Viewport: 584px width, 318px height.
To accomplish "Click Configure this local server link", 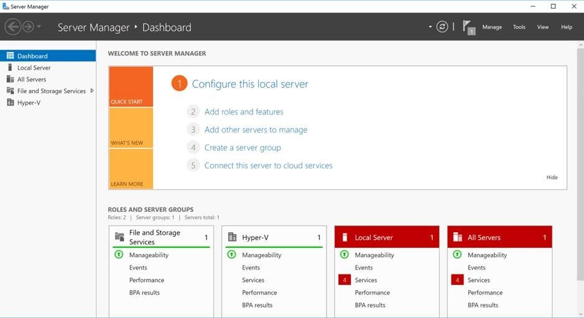I will tap(250, 84).
